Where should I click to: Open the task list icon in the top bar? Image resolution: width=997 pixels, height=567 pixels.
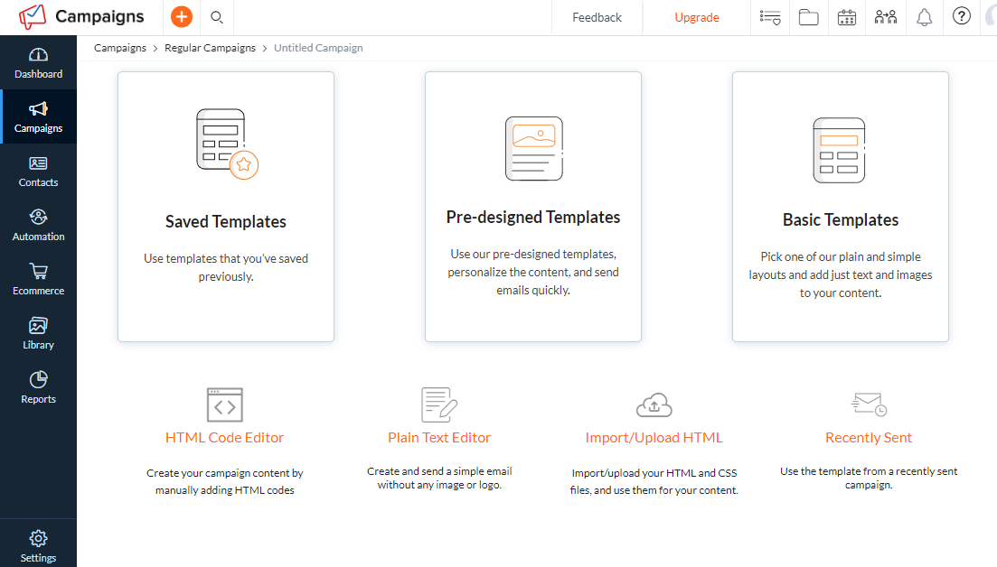(769, 16)
